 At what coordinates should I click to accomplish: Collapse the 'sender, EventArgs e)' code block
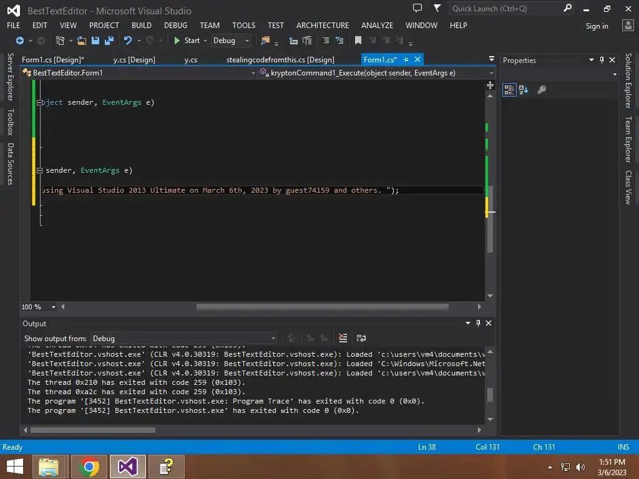point(39,171)
